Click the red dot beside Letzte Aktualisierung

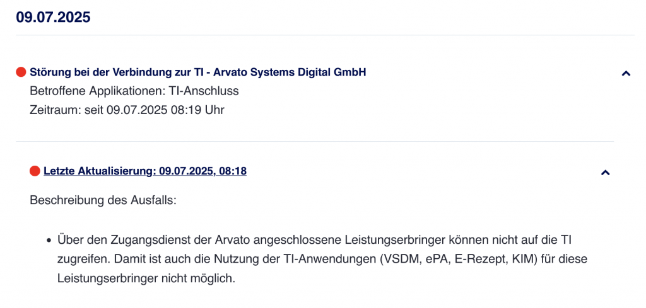(x=35, y=171)
